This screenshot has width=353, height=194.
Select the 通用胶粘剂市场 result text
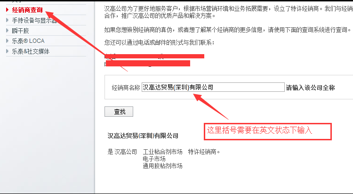pyautogui.click(x=162, y=166)
